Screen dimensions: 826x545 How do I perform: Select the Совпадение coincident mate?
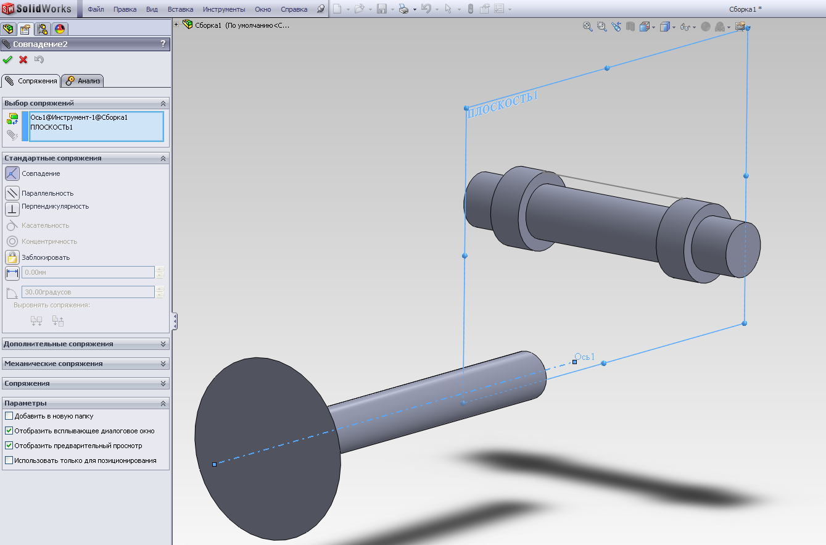click(x=12, y=173)
